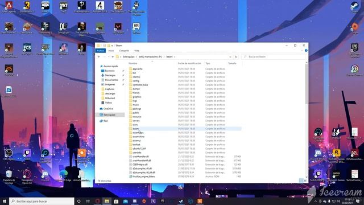The width and height of the screenshot is (364, 205).
Task: Open the Microsoft Store taskbar icon
Action: pos(116,201)
